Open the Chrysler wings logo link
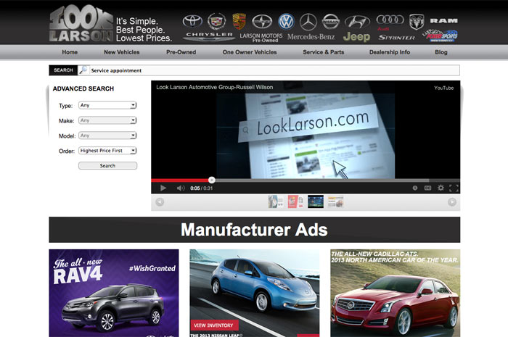Viewport: 508px width, 337px height. coord(209,36)
